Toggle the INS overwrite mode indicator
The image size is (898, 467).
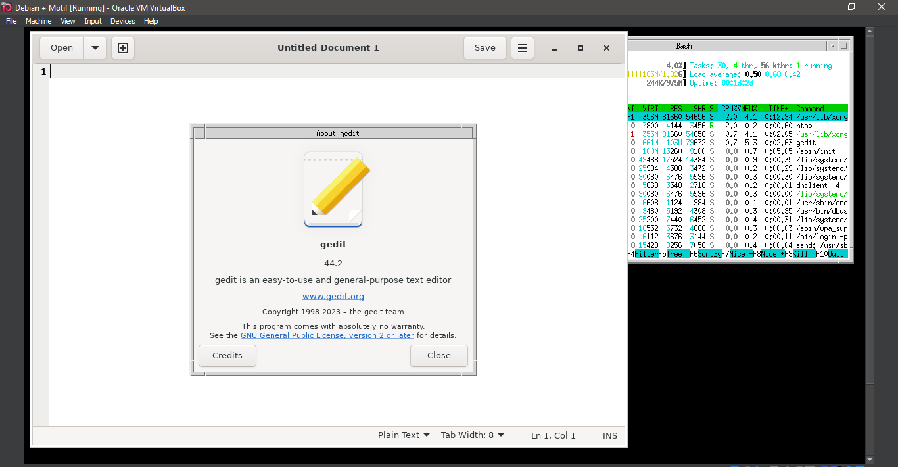609,435
